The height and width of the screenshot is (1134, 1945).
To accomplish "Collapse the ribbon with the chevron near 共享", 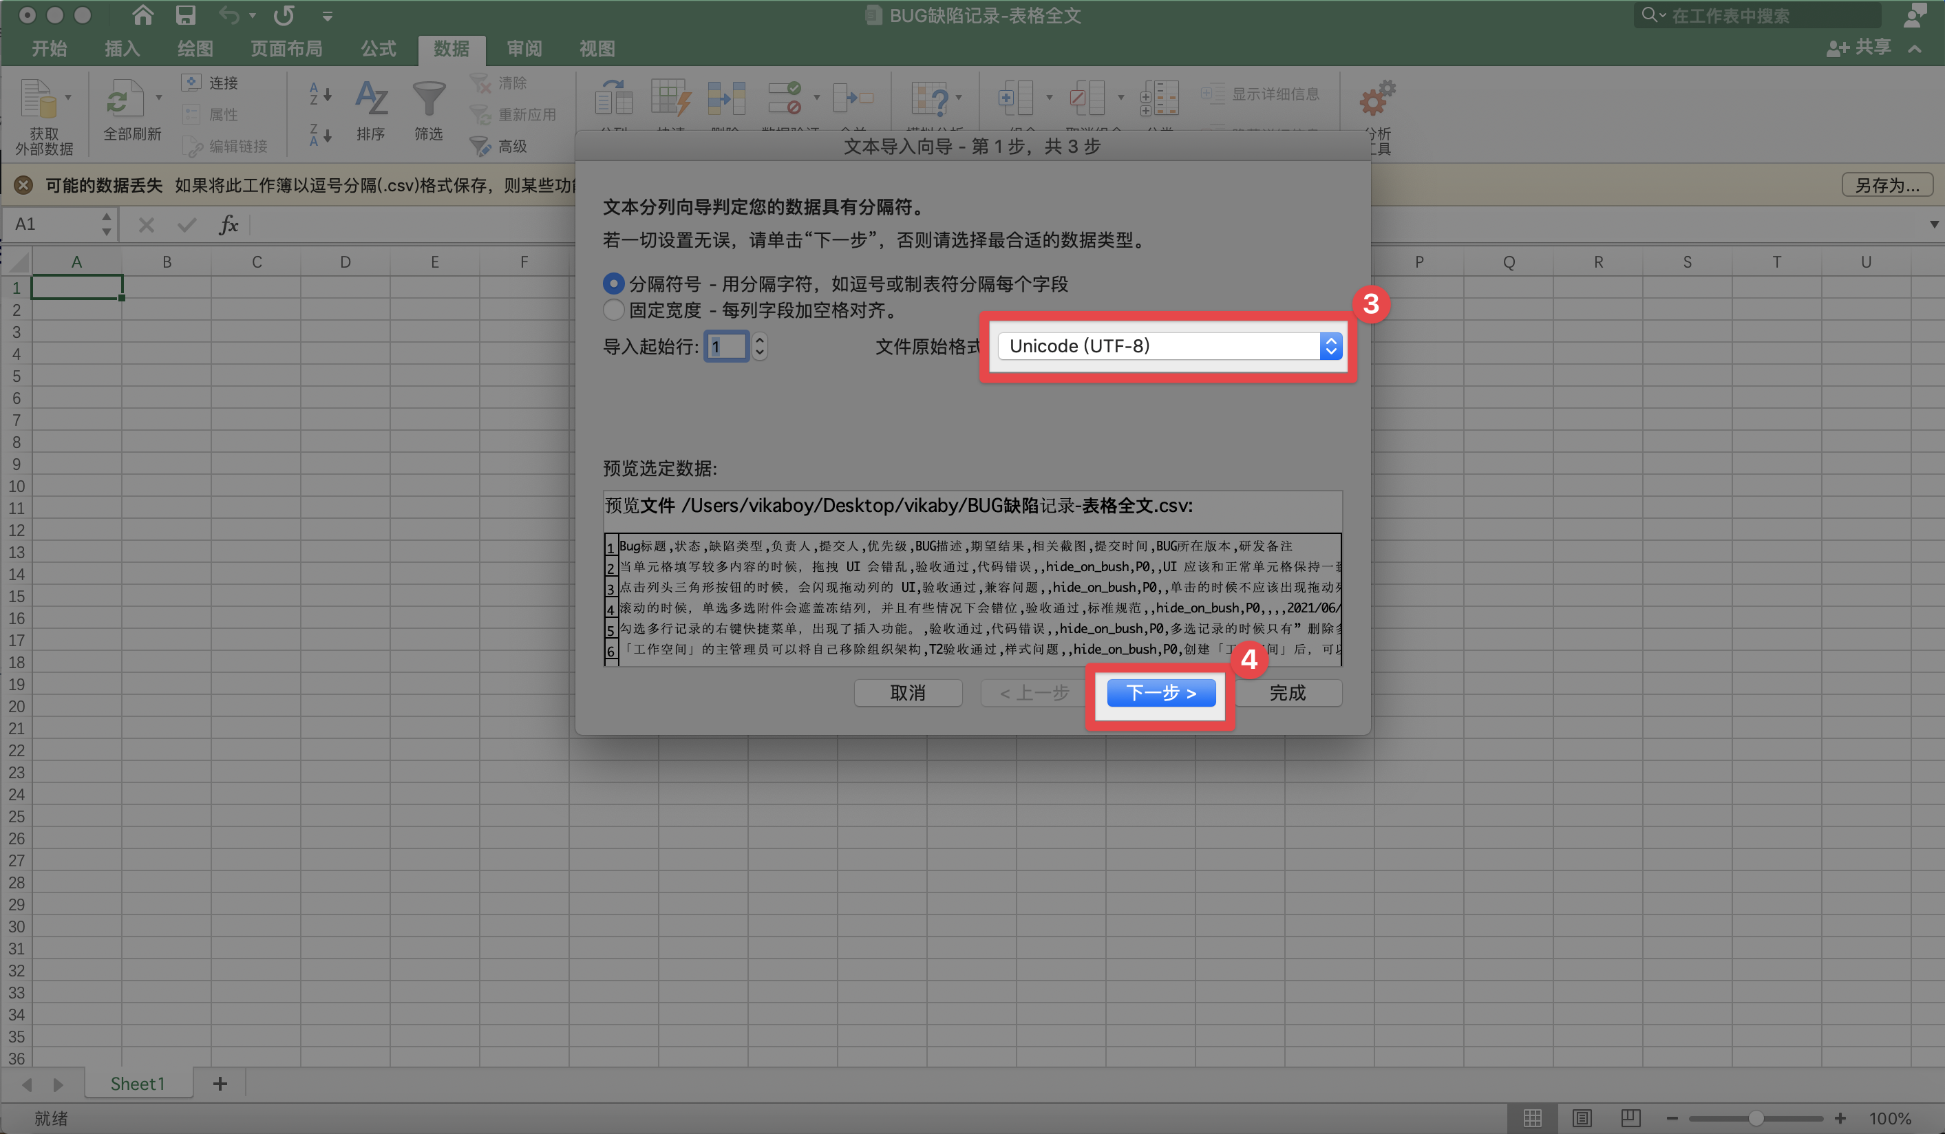I will 1915,48.
